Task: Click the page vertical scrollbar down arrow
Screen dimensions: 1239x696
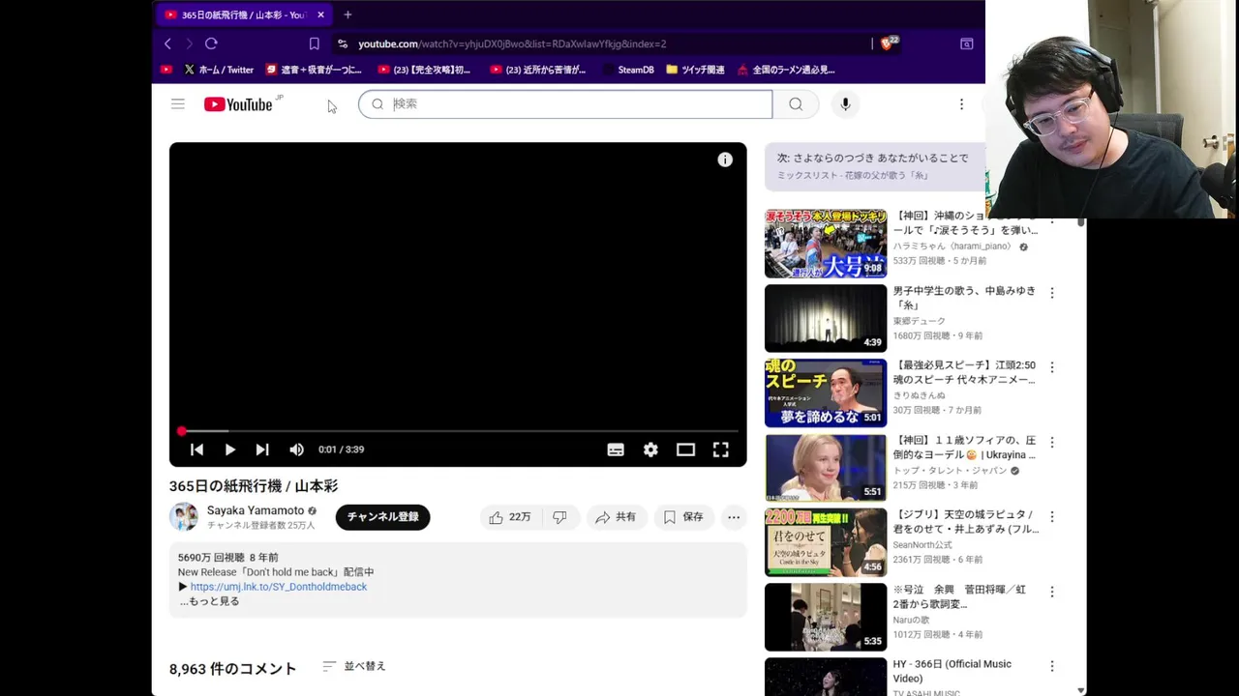Action: click(1081, 690)
